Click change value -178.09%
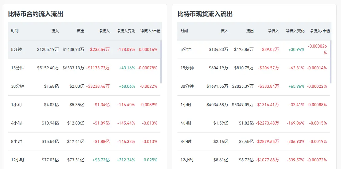Screen dimensions: 341x169 click(126, 49)
